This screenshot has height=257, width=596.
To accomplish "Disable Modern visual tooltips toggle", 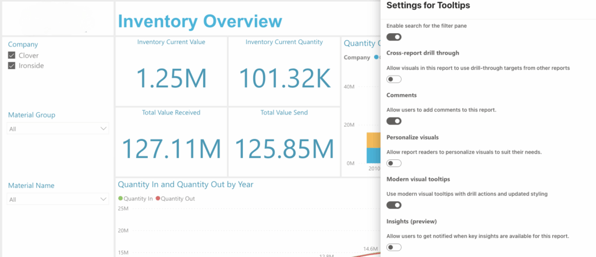I will (x=394, y=205).
